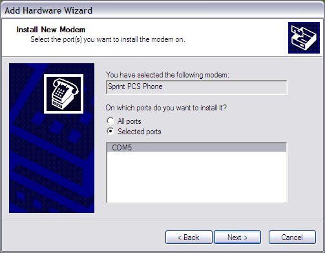
Task: Choose the Selected ports radio button
Action: click(110, 131)
